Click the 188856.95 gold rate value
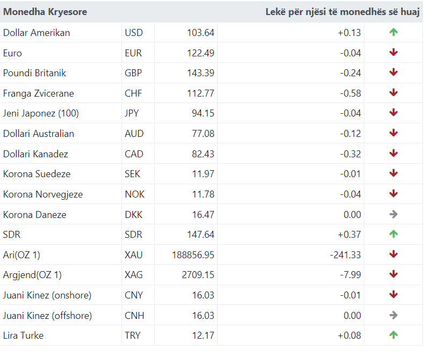Screen dimensions: 424x357 [x=193, y=254]
